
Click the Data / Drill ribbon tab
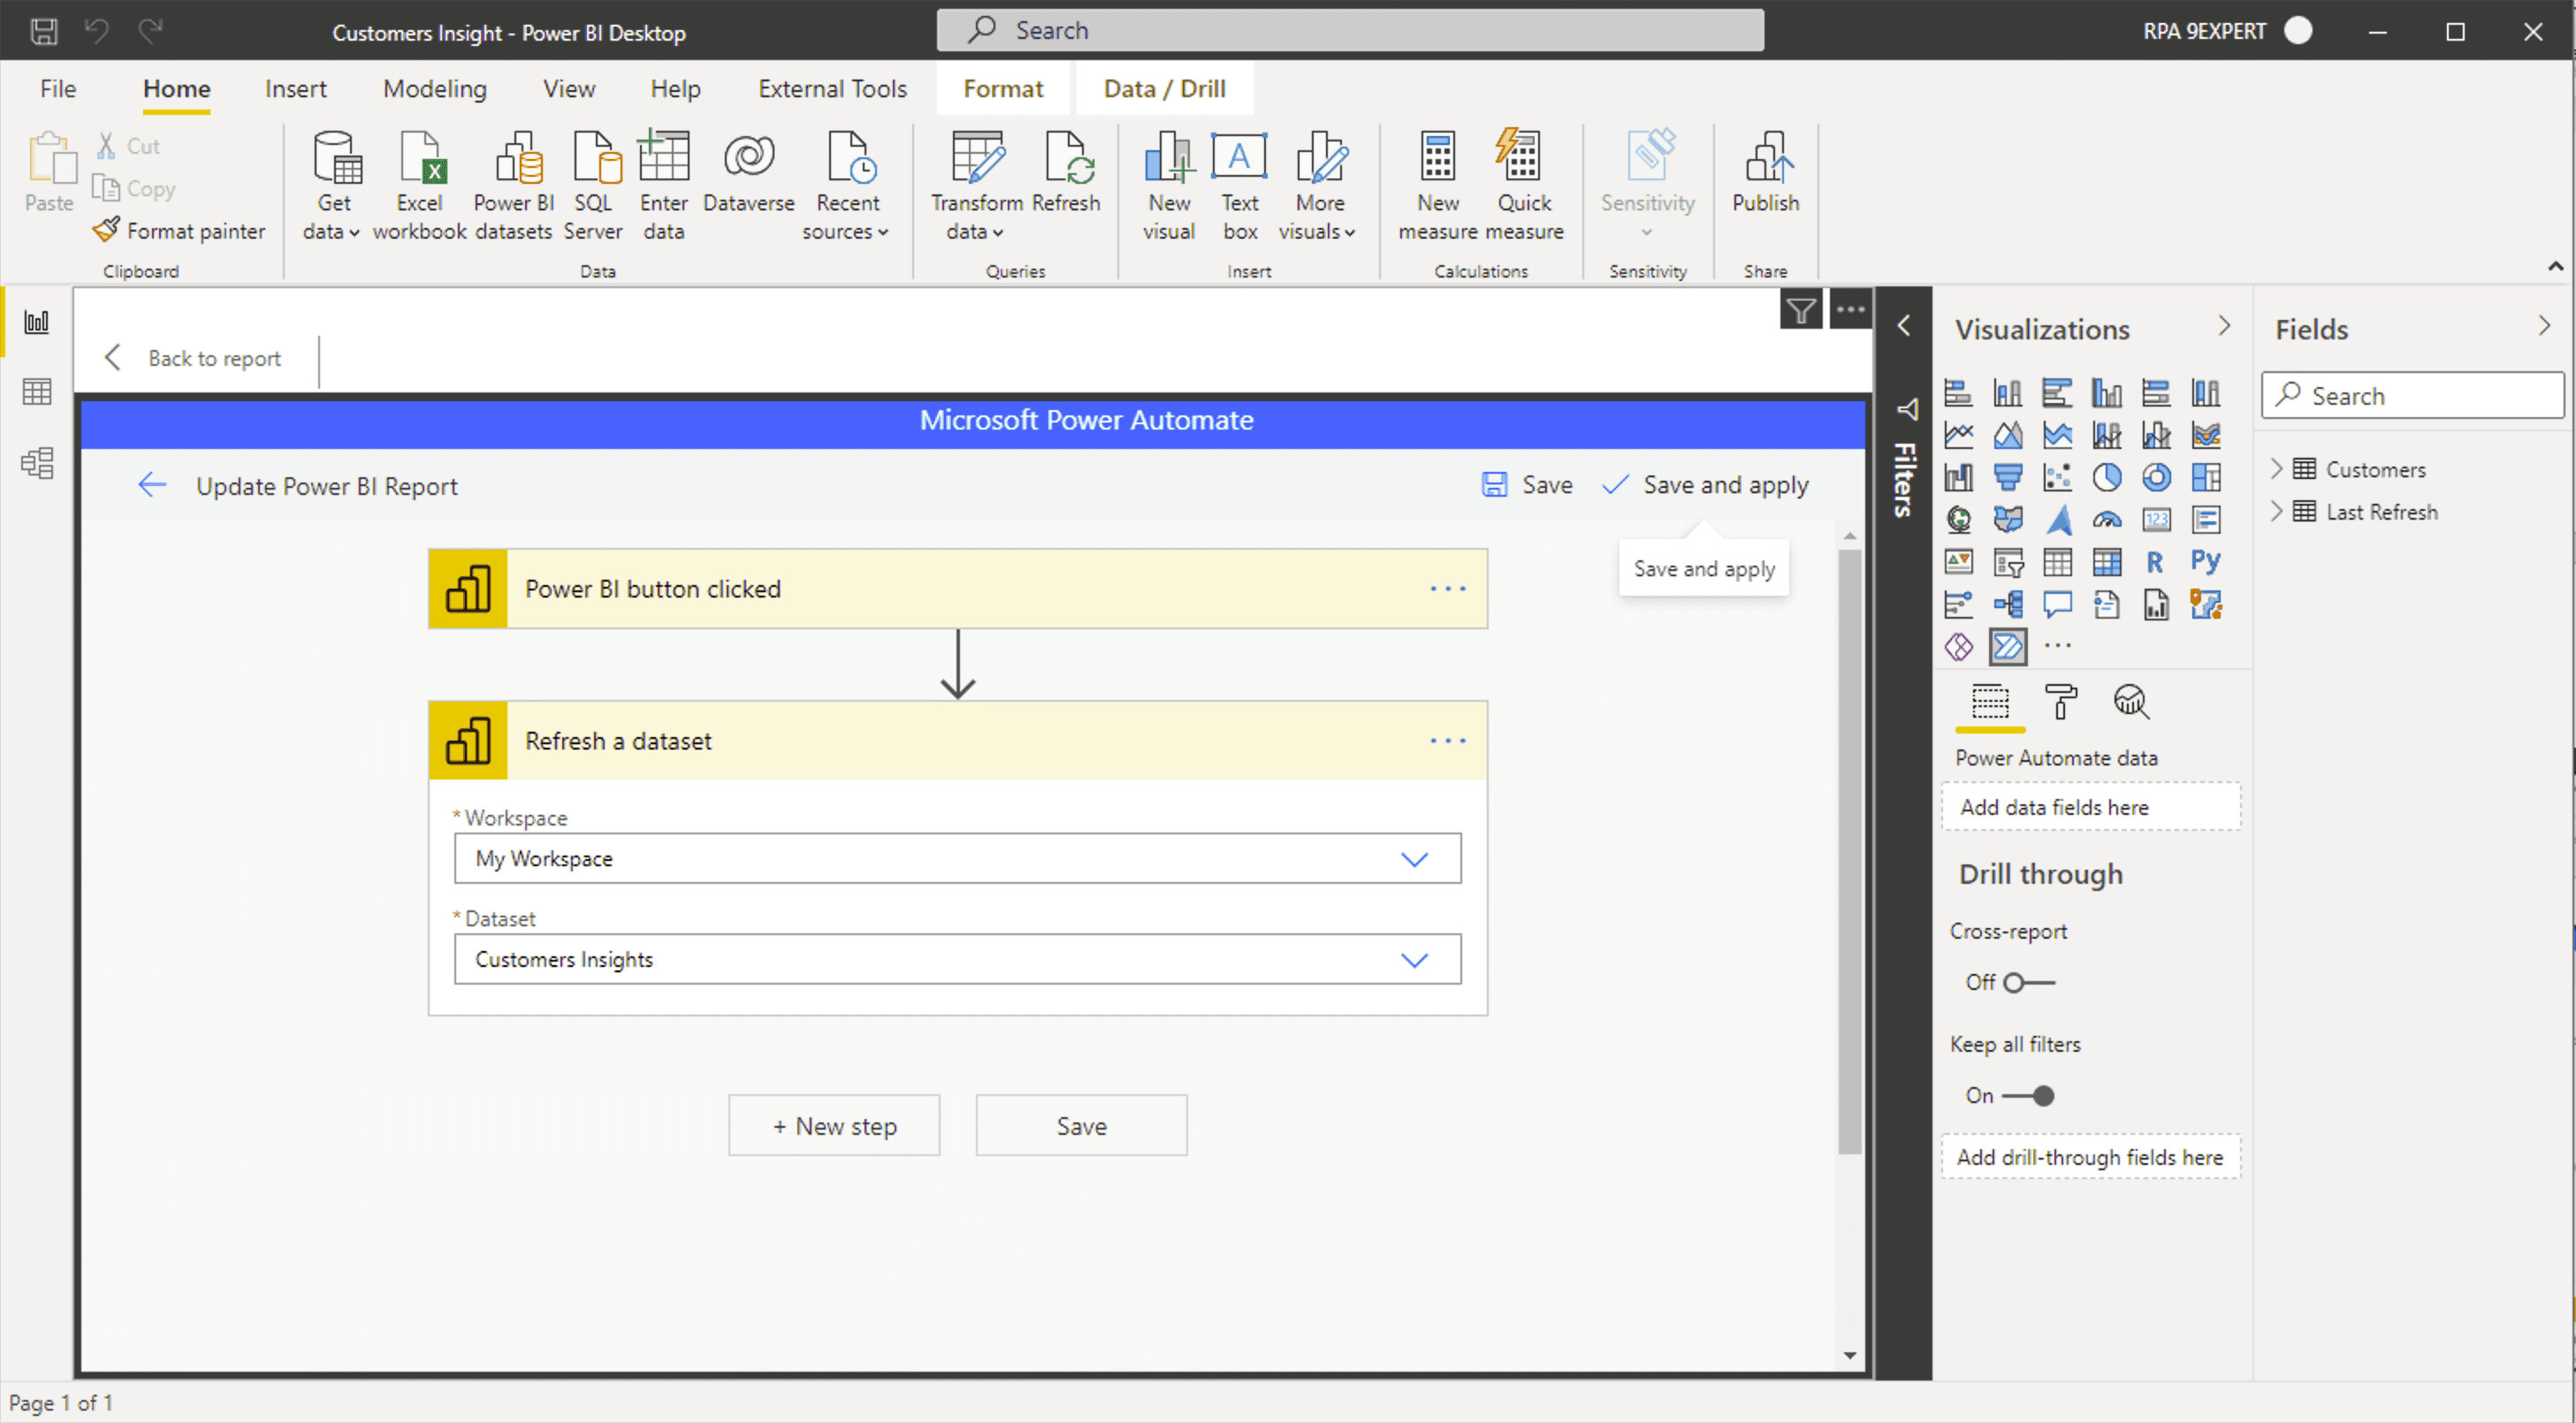pos(1162,88)
